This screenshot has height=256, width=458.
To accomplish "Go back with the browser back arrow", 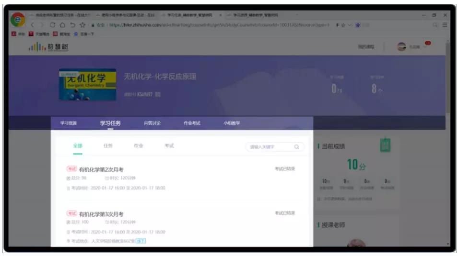I will click(x=33, y=25).
